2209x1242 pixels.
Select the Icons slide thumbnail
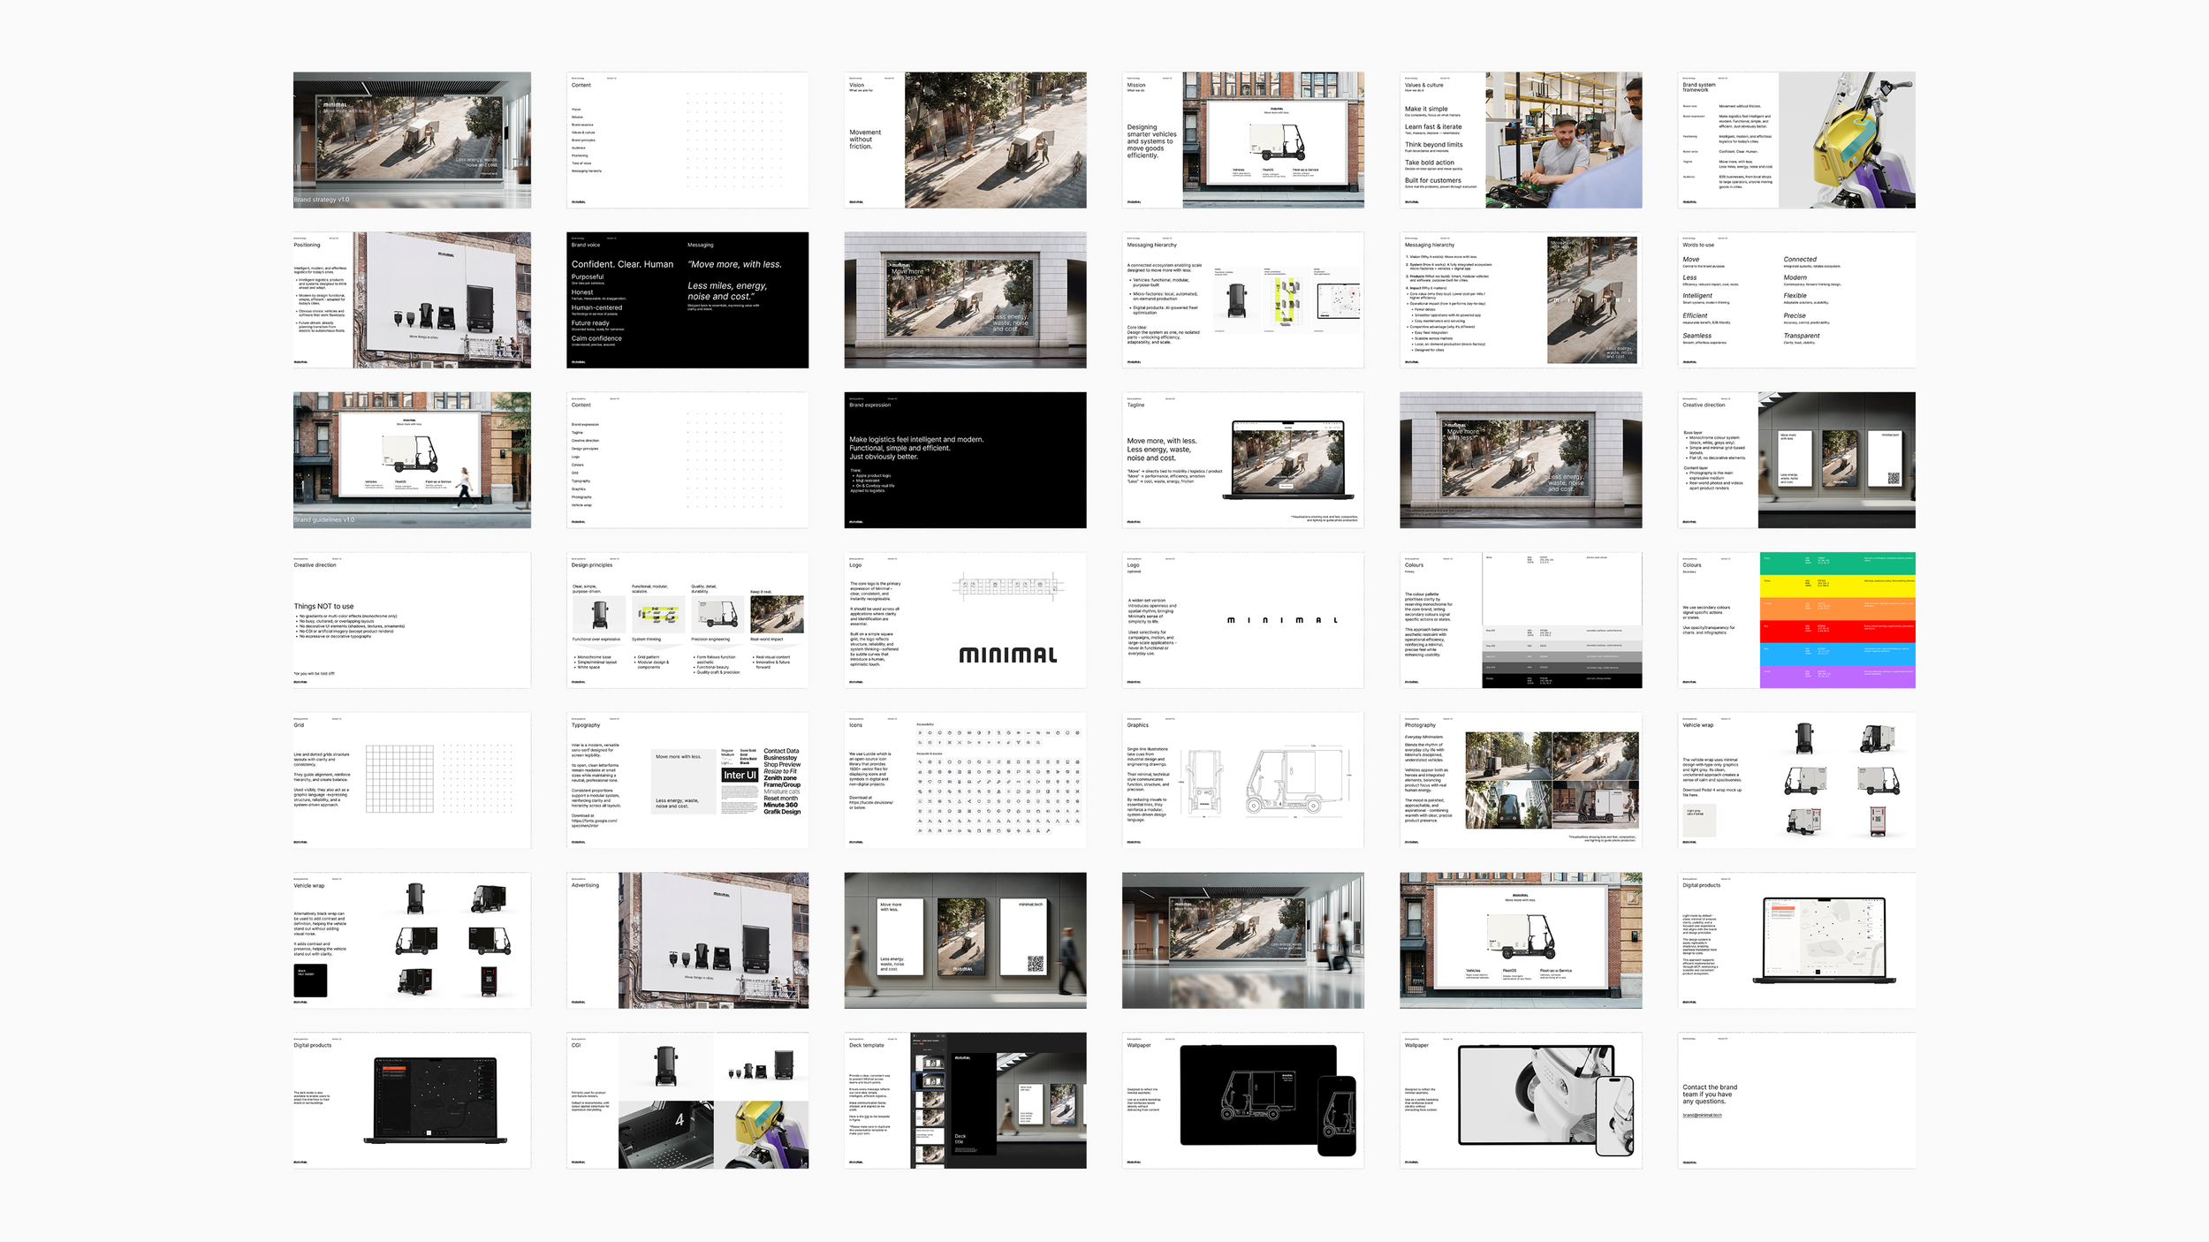965,780
